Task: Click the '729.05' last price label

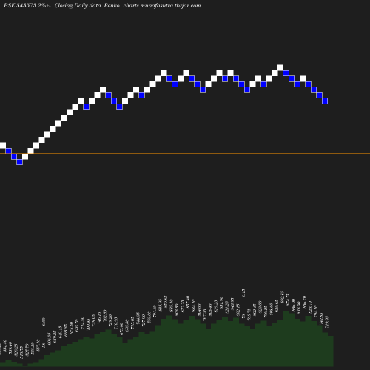Action: coord(327,322)
